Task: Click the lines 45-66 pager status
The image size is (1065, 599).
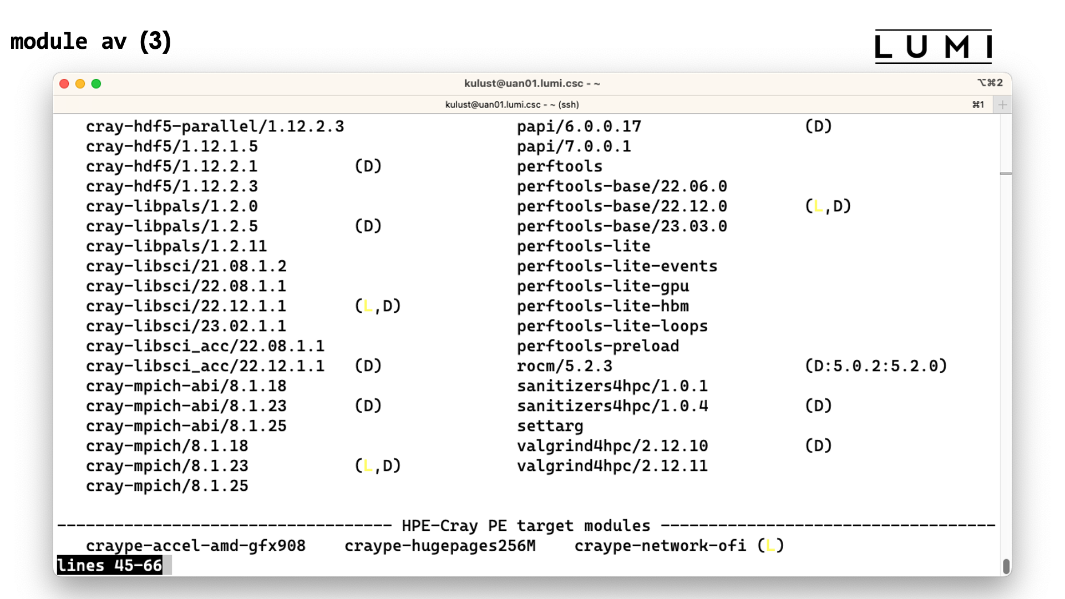Action: tap(110, 566)
